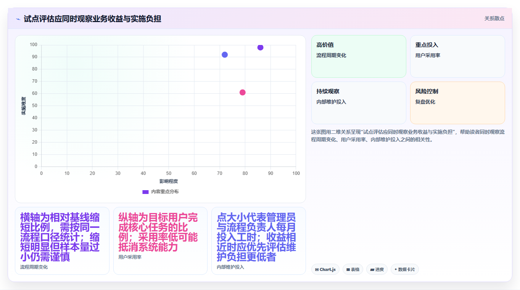
Task: Toggle the 内容重点分布 legend label
Action: click(165, 192)
